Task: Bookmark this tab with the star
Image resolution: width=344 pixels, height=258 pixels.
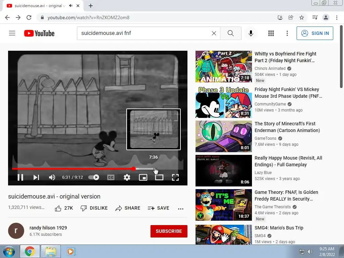Action: pyautogui.click(x=302, y=17)
